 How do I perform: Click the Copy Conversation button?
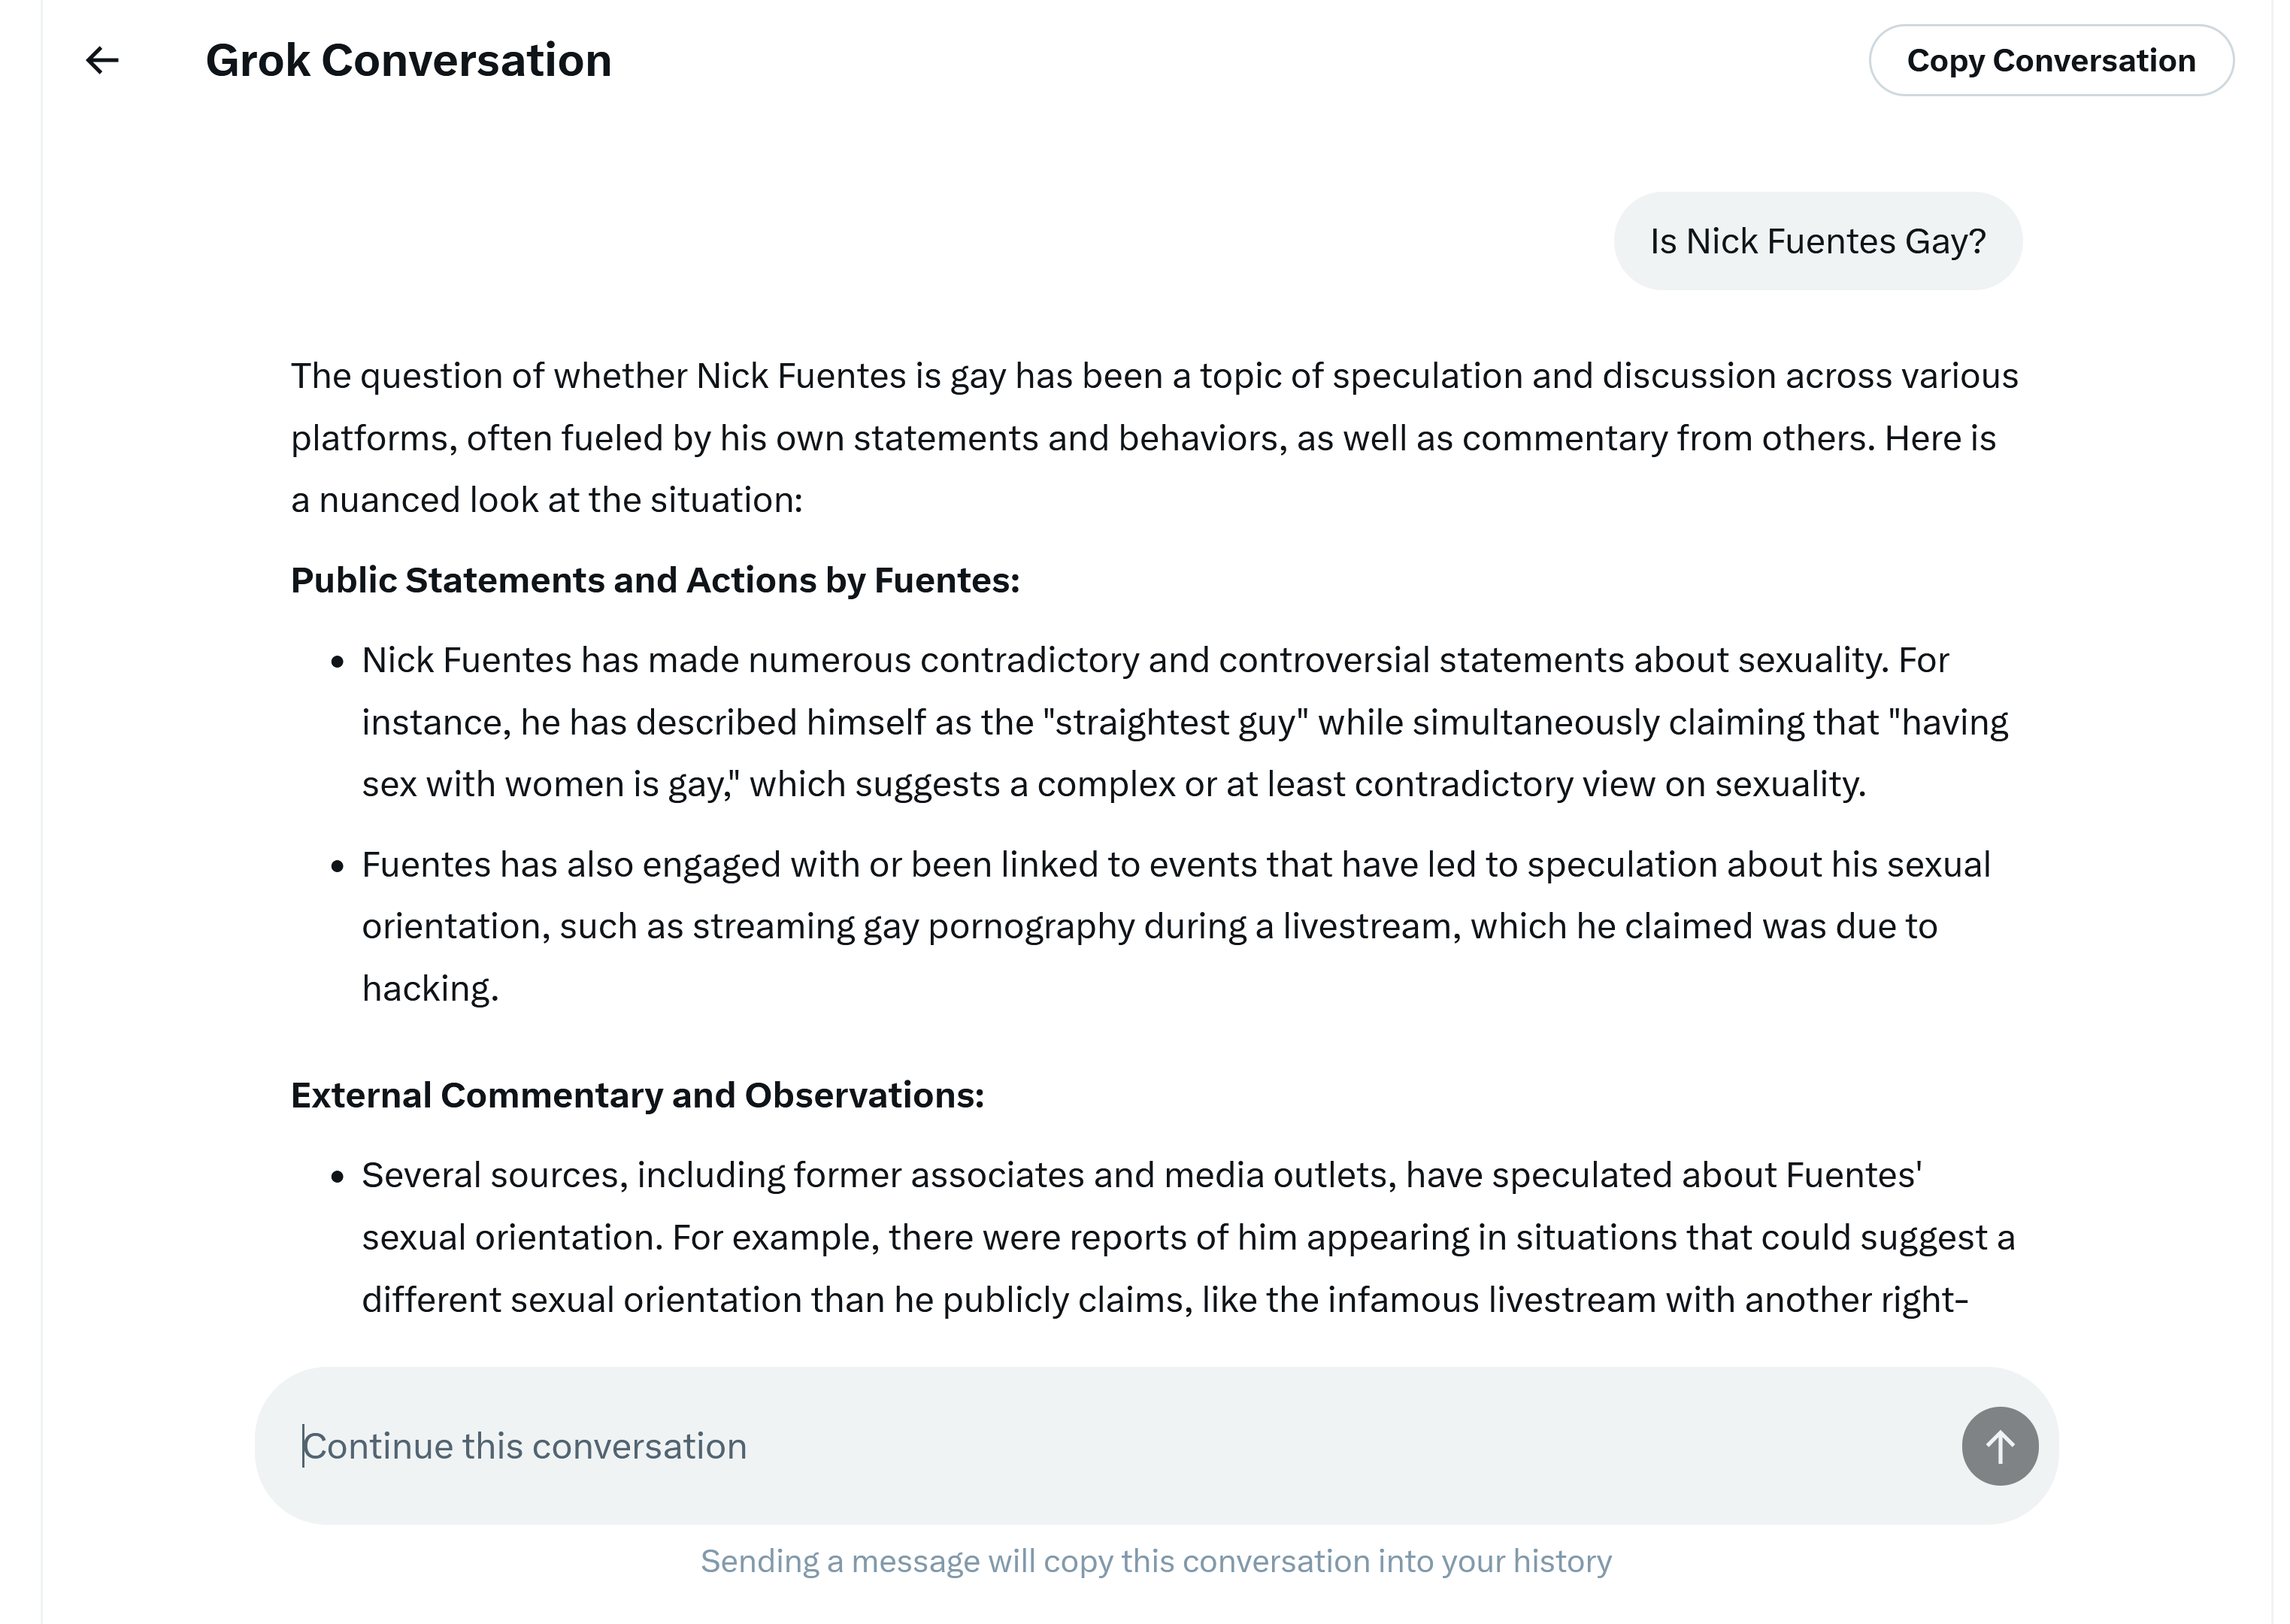coord(2051,61)
